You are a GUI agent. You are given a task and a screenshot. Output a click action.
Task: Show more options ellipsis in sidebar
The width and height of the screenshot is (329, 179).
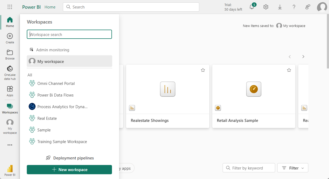coord(10,145)
